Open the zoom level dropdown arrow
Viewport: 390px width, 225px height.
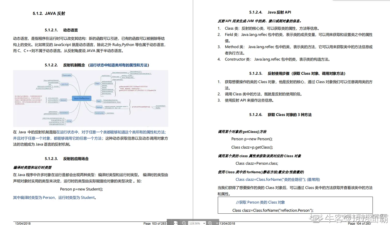[x=204, y=223]
